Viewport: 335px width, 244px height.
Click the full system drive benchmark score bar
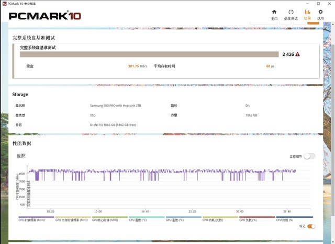click(x=149, y=54)
